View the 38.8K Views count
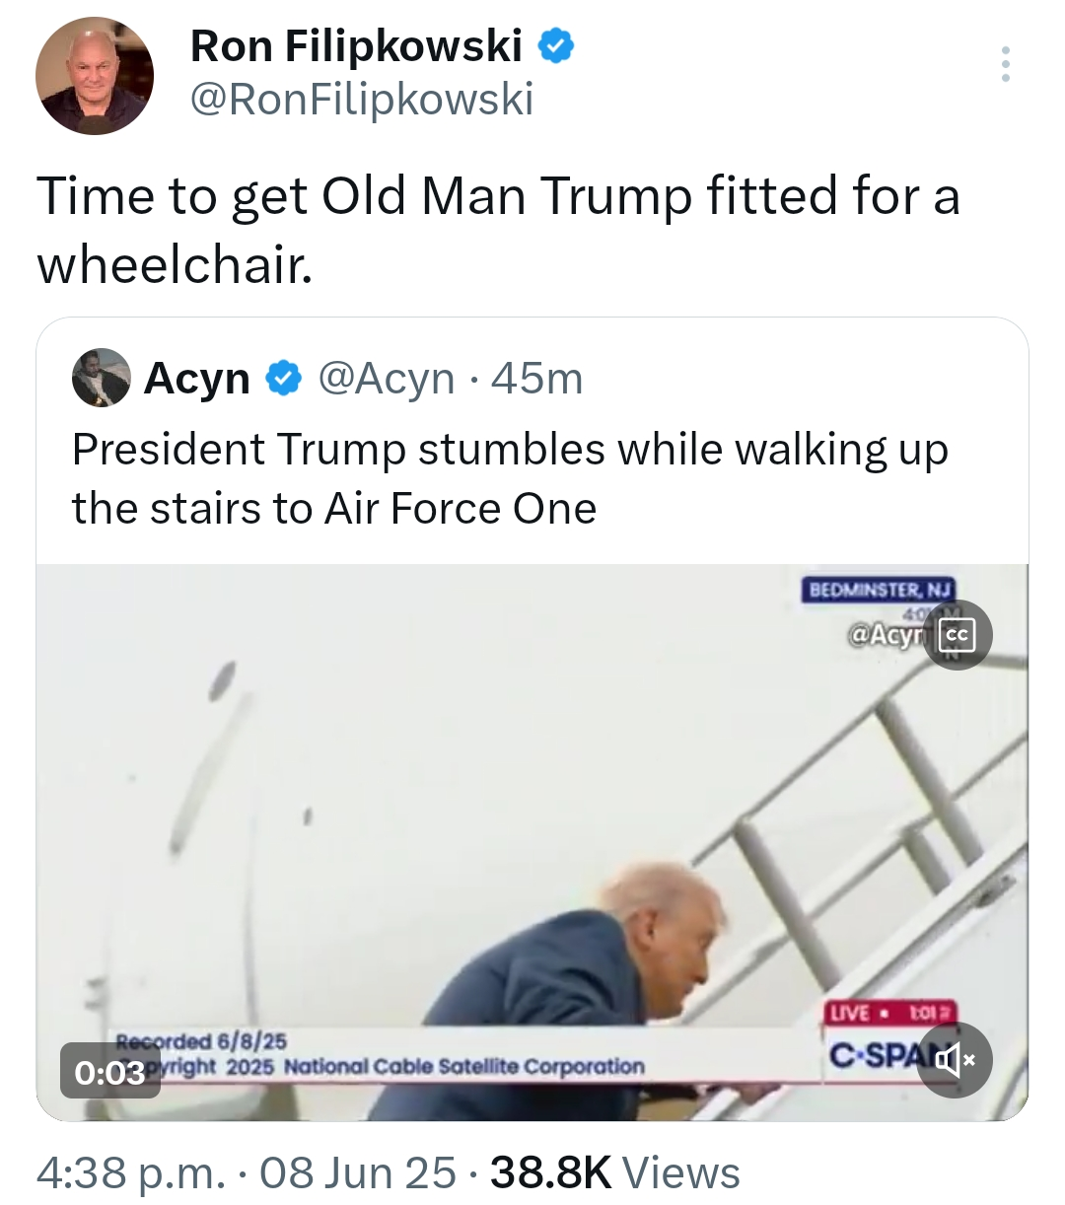The image size is (1065, 1205). [614, 1172]
